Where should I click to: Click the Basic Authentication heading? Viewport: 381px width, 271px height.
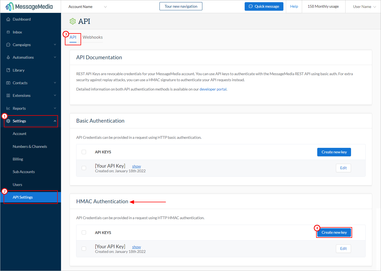100,121
